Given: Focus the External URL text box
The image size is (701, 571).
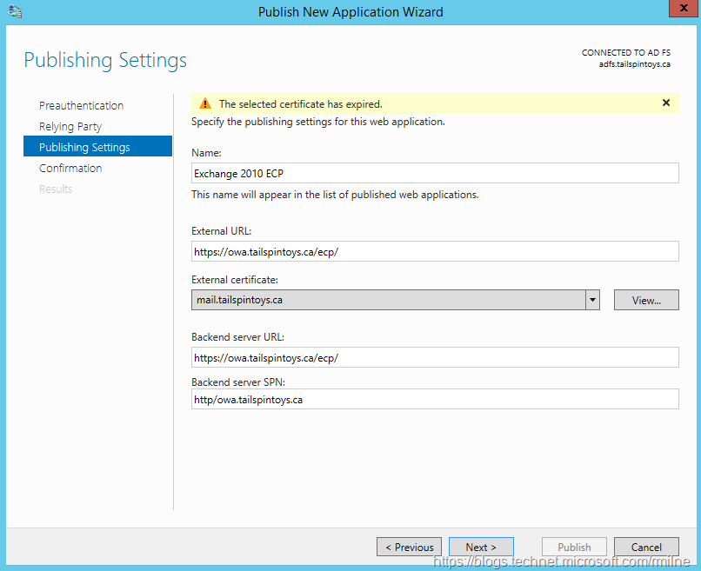Looking at the screenshot, I should [435, 251].
